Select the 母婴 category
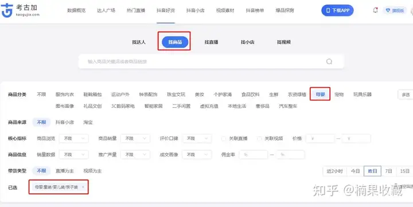This screenshot has height=207, width=413. coord(320,94)
